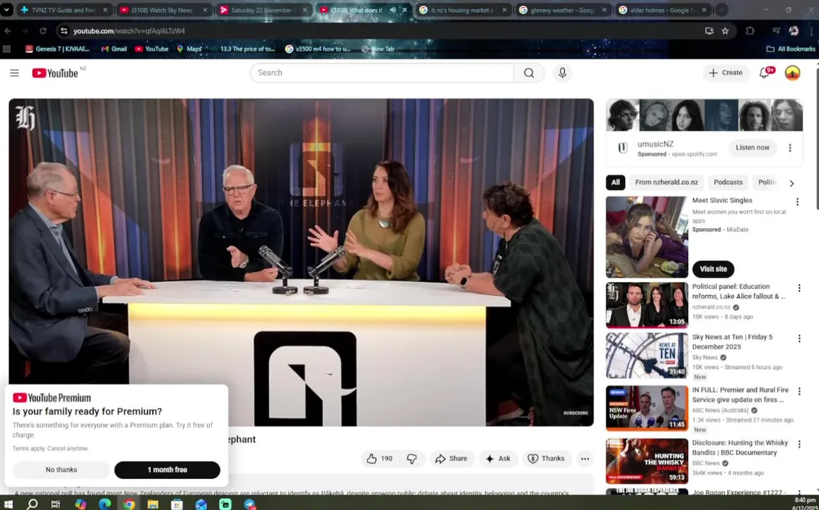The image size is (819, 510).
Task: Click Listen now on umusicNZ ad
Action: point(752,148)
